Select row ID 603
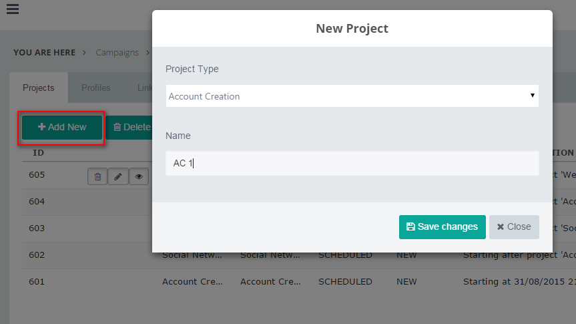 (37, 228)
